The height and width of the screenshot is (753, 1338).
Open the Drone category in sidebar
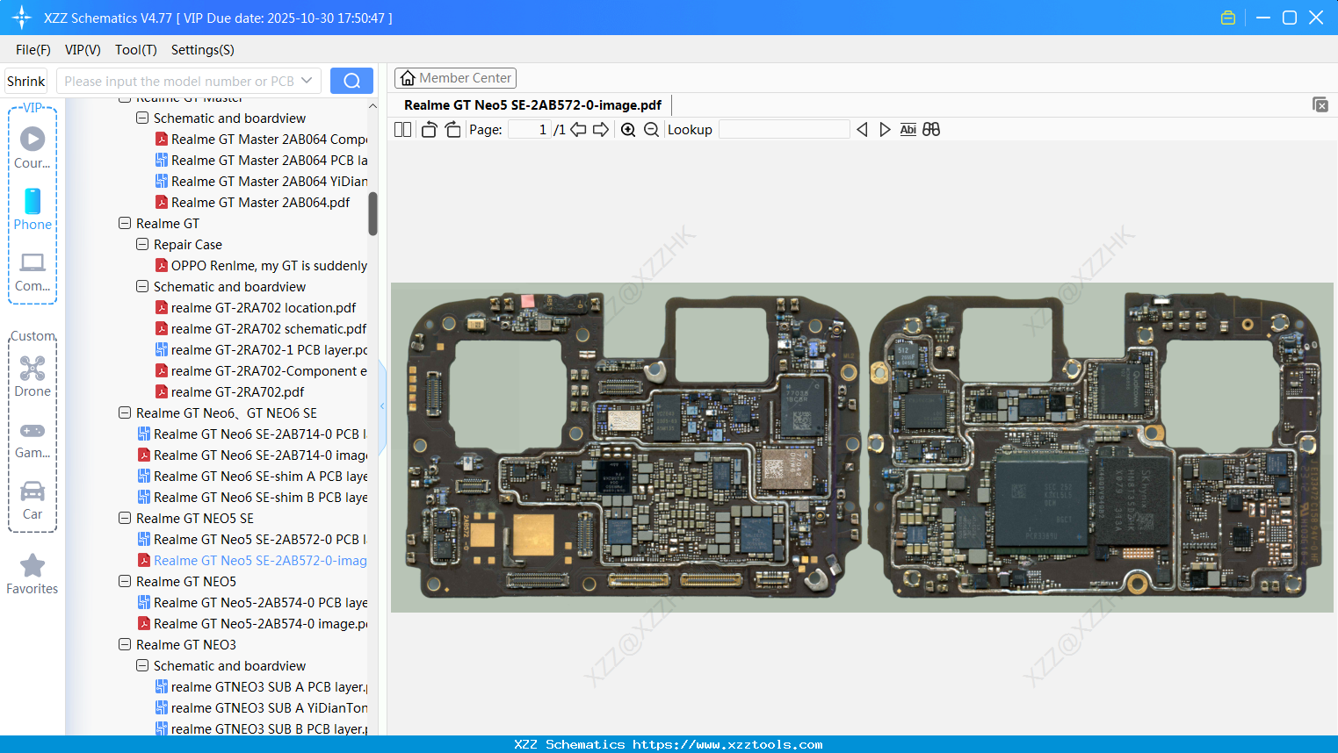(x=33, y=376)
